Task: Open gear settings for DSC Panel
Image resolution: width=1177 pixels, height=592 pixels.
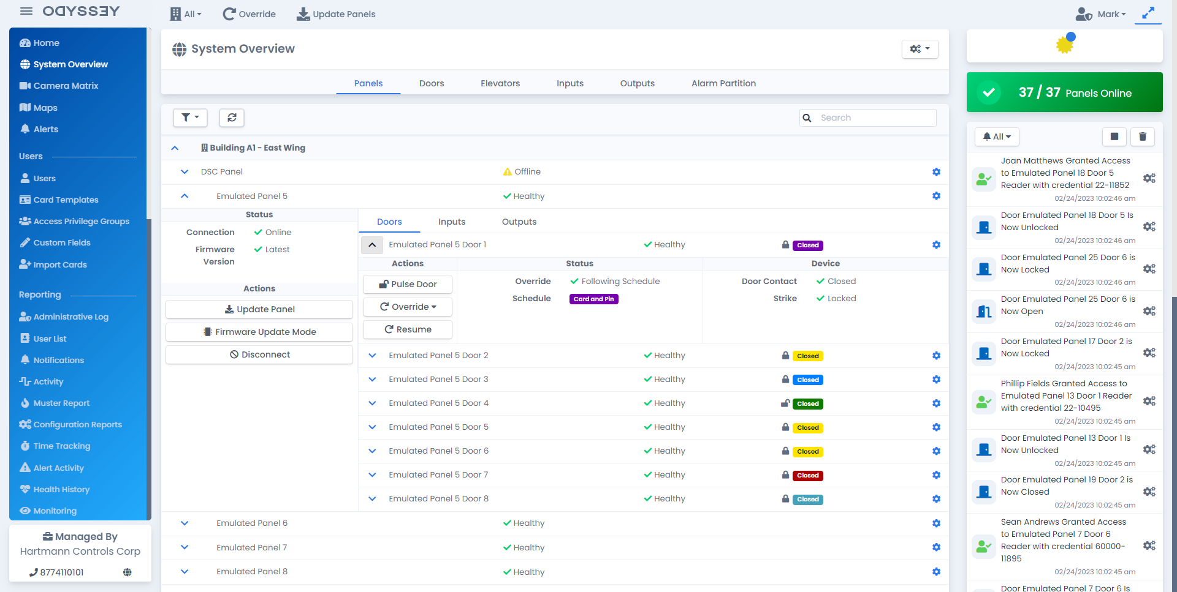Action: [x=936, y=172]
